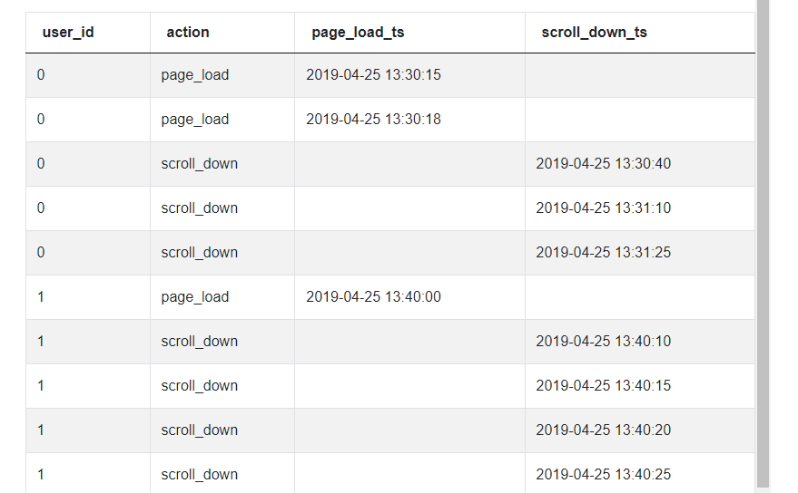Select page_load timestamp 2019-04-25 13:40:00

coord(373,297)
